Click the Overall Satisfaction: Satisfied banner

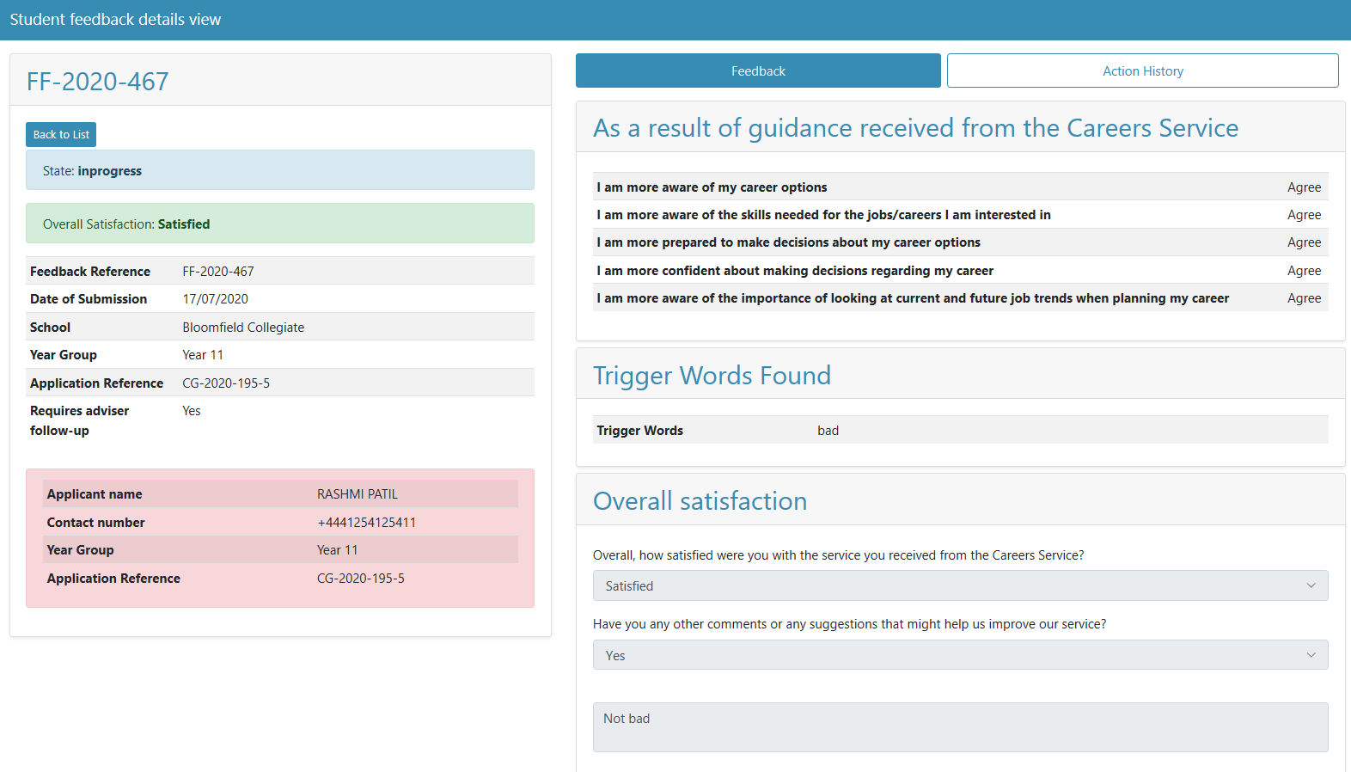(279, 224)
